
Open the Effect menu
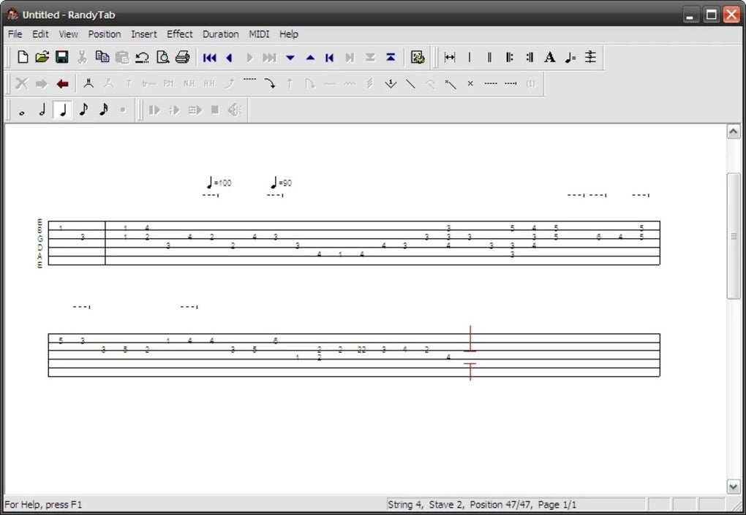click(179, 34)
